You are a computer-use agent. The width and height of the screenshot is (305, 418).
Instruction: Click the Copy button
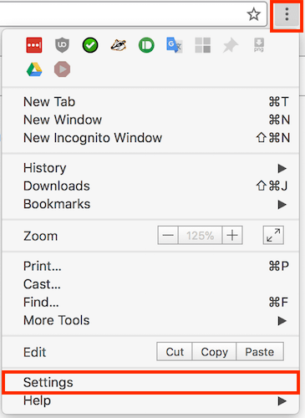(214, 352)
